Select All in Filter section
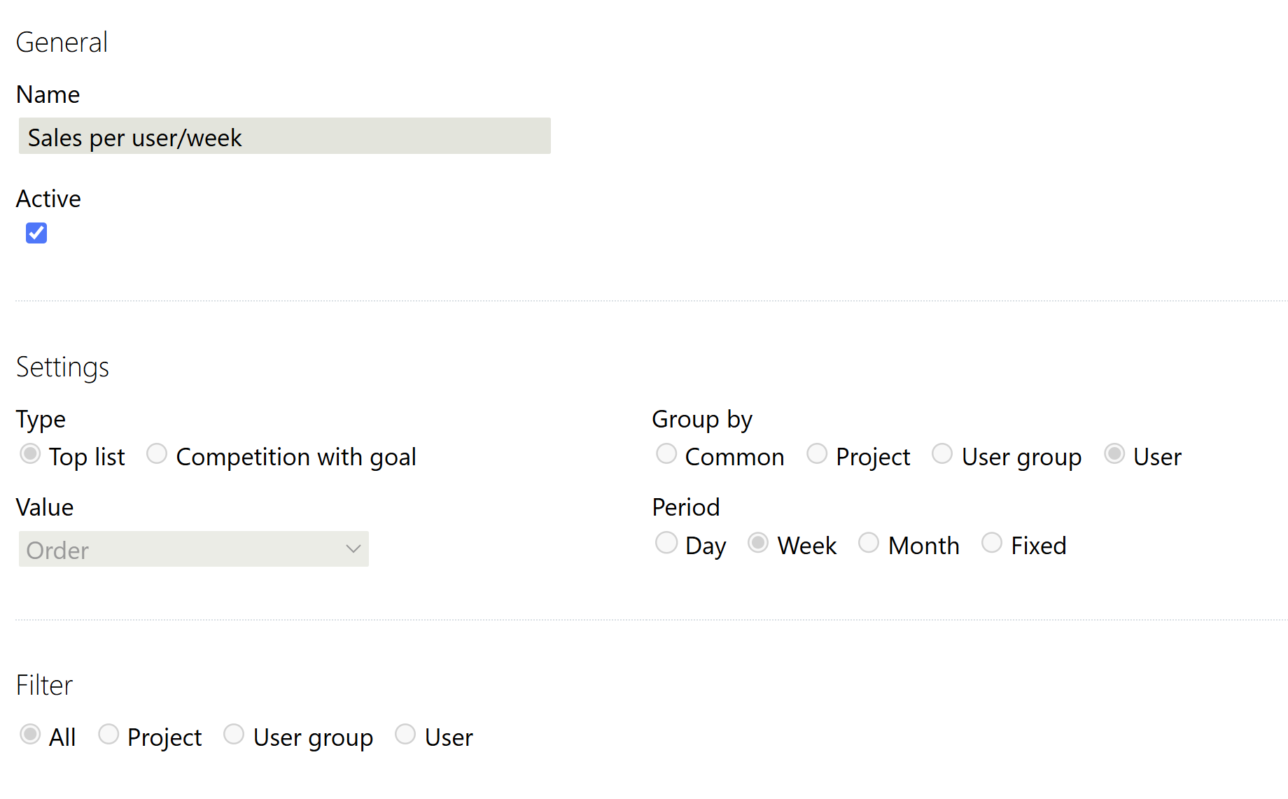This screenshot has height=799, width=1288. coord(30,735)
